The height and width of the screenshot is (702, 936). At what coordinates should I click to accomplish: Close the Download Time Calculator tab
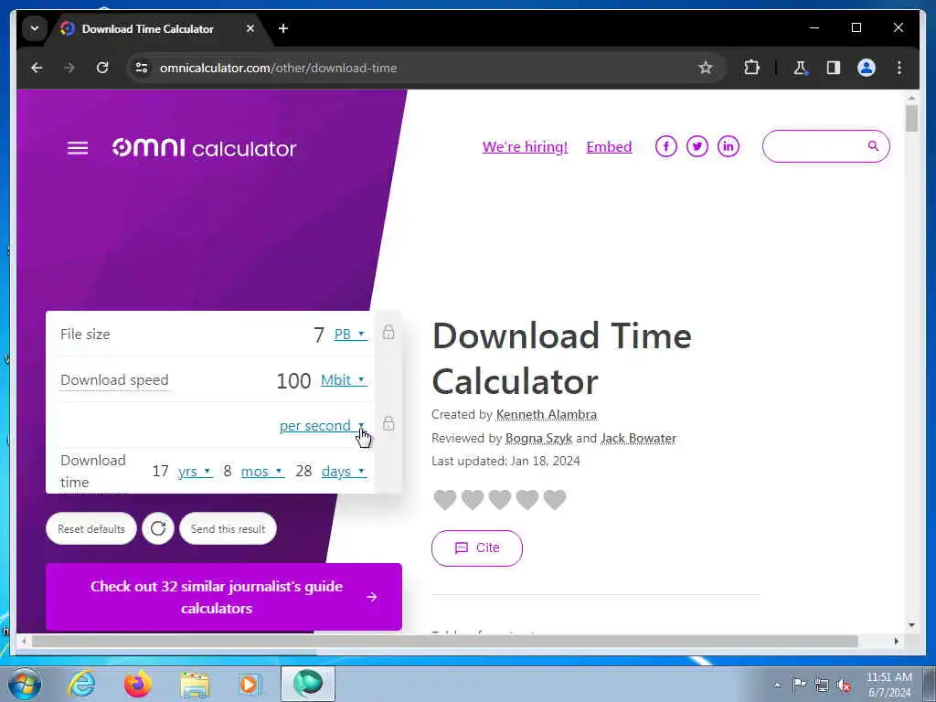click(250, 28)
